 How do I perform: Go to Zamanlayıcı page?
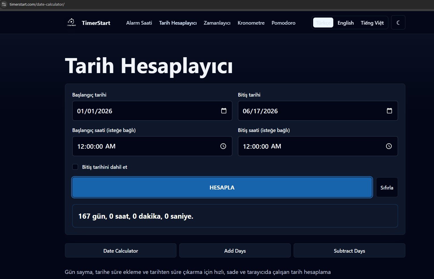click(x=217, y=23)
